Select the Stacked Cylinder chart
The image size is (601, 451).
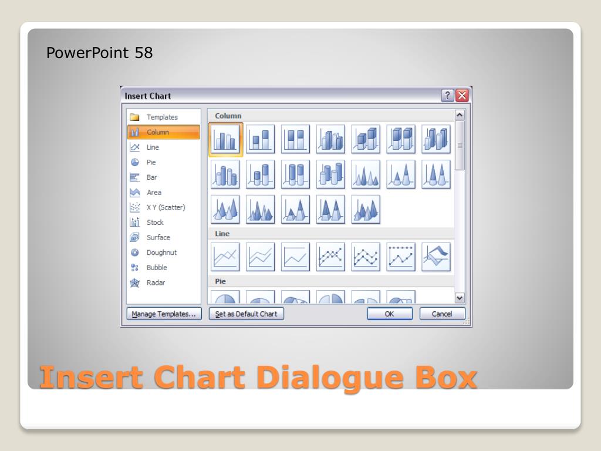[260, 174]
